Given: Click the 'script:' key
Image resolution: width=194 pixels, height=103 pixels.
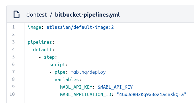Looking at the screenshot, I should click(59, 65).
